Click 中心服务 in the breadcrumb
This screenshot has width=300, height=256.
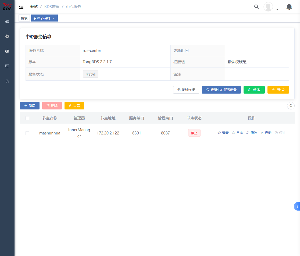[73, 7]
